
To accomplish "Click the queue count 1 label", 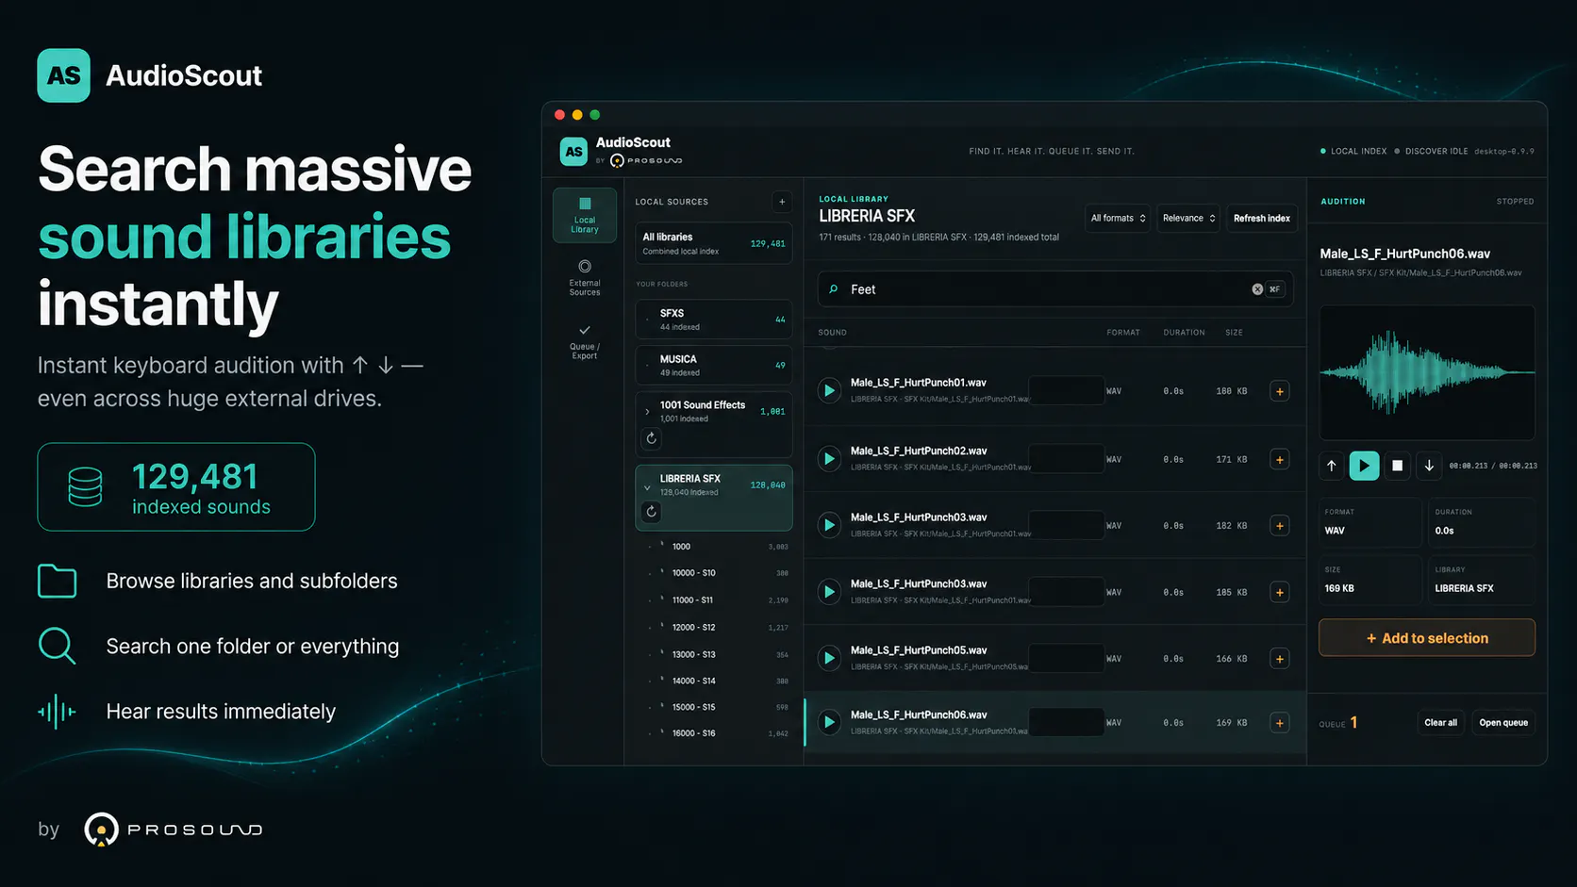I will (1353, 722).
